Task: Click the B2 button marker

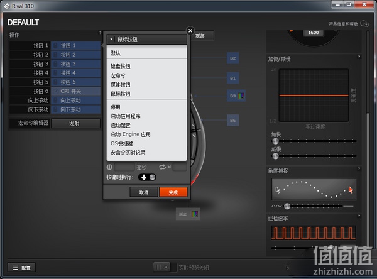Action: [232, 58]
